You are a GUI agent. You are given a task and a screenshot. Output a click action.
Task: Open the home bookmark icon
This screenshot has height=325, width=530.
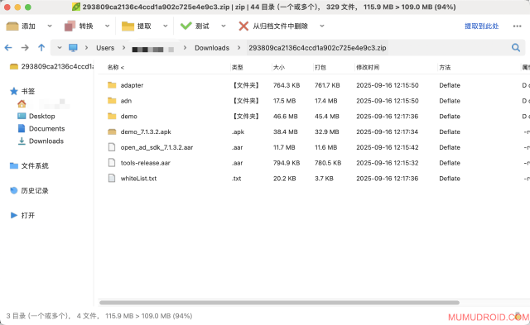tap(22, 104)
